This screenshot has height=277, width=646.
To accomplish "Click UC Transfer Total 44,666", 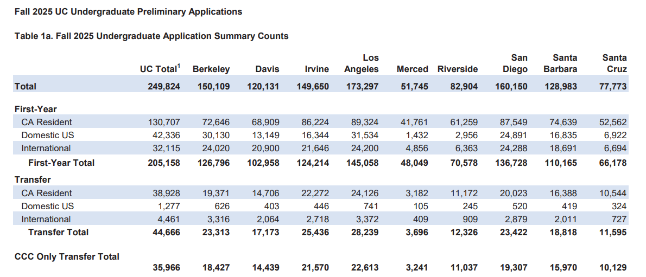I will point(167,232).
